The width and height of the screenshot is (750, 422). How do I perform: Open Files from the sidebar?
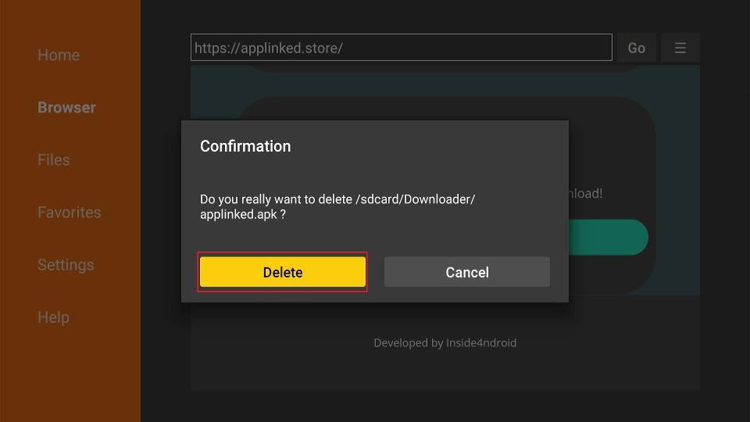(54, 159)
